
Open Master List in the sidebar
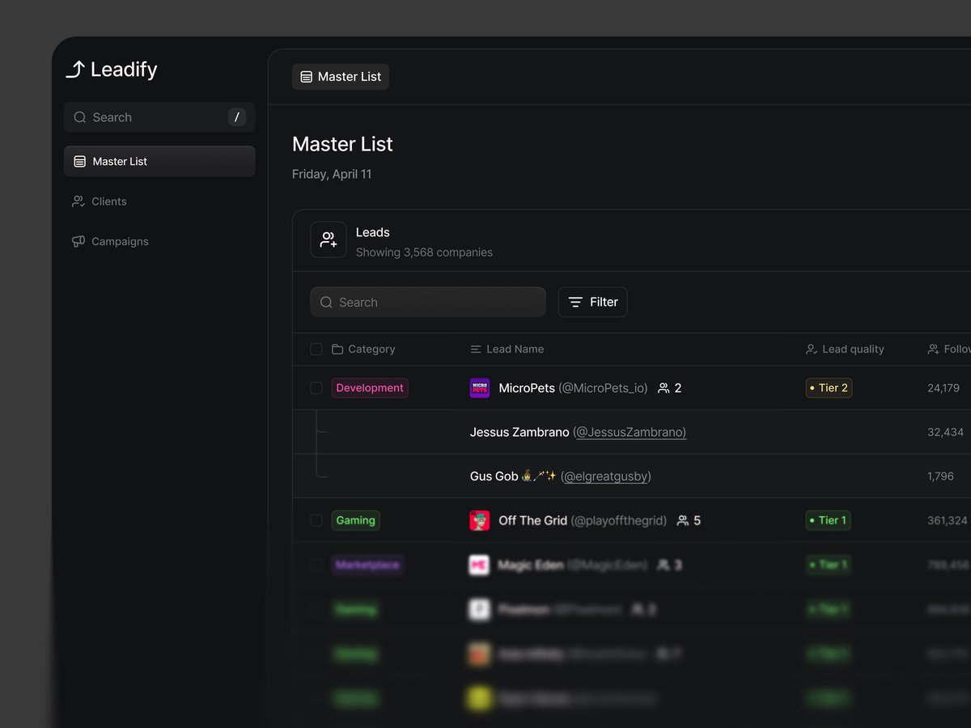coord(159,161)
